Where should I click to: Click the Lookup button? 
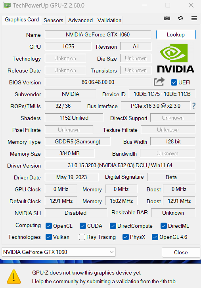tap(176, 34)
